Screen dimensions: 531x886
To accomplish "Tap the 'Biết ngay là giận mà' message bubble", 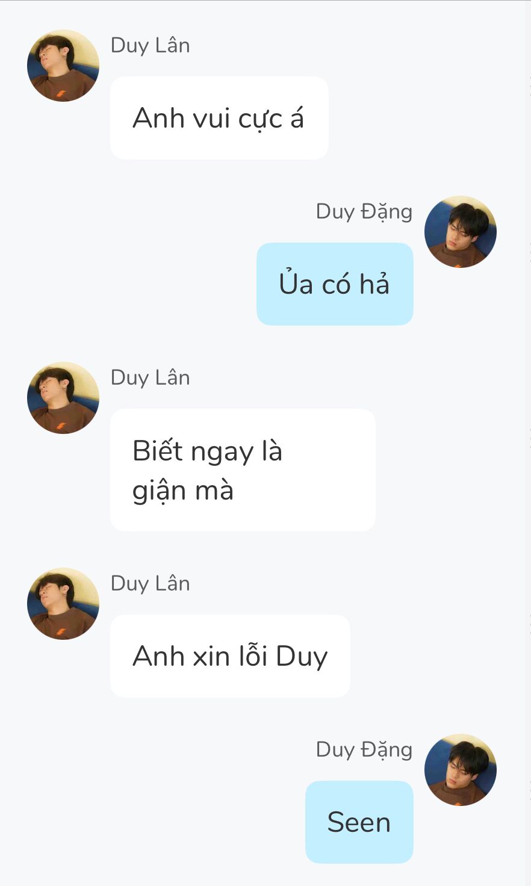I will pos(243,470).
